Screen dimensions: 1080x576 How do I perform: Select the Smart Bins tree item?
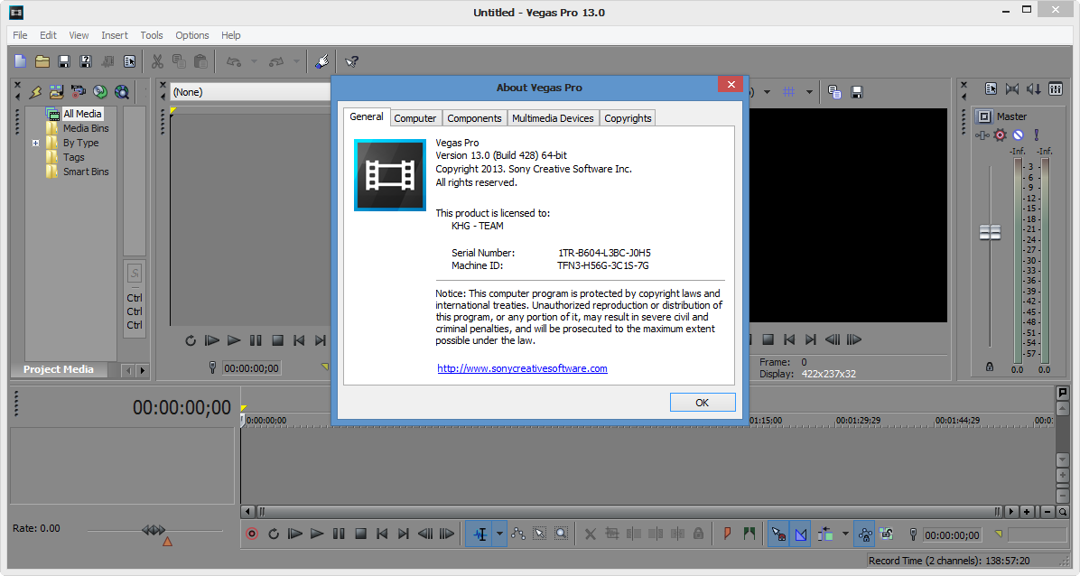coord(86,172)
